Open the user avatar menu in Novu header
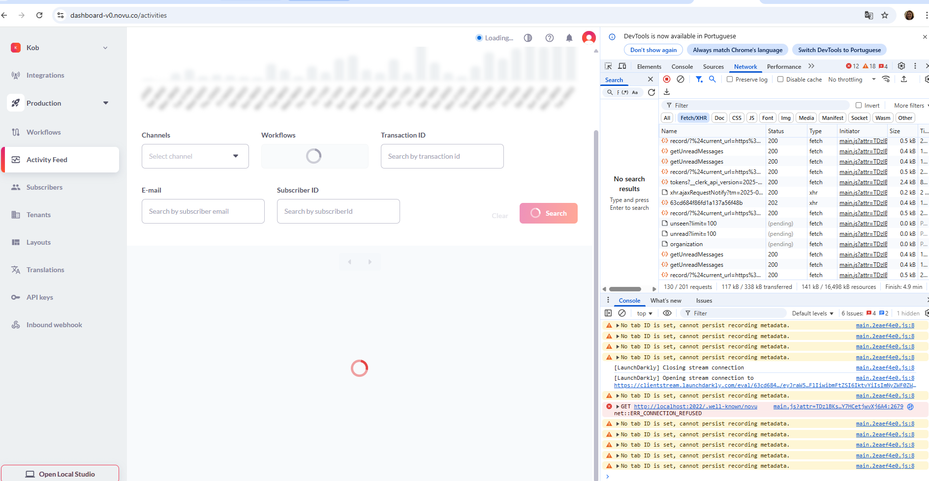 tap(589, 37)
